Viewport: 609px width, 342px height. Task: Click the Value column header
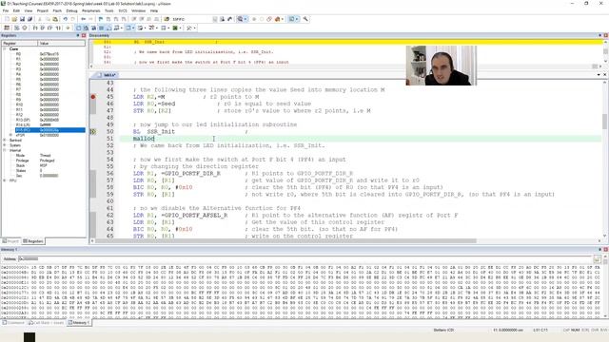tap(61, 43)
